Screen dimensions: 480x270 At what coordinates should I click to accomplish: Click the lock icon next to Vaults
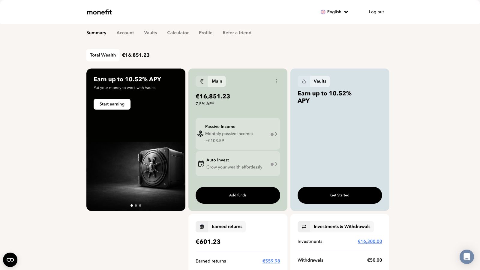[x=304, y=81]
